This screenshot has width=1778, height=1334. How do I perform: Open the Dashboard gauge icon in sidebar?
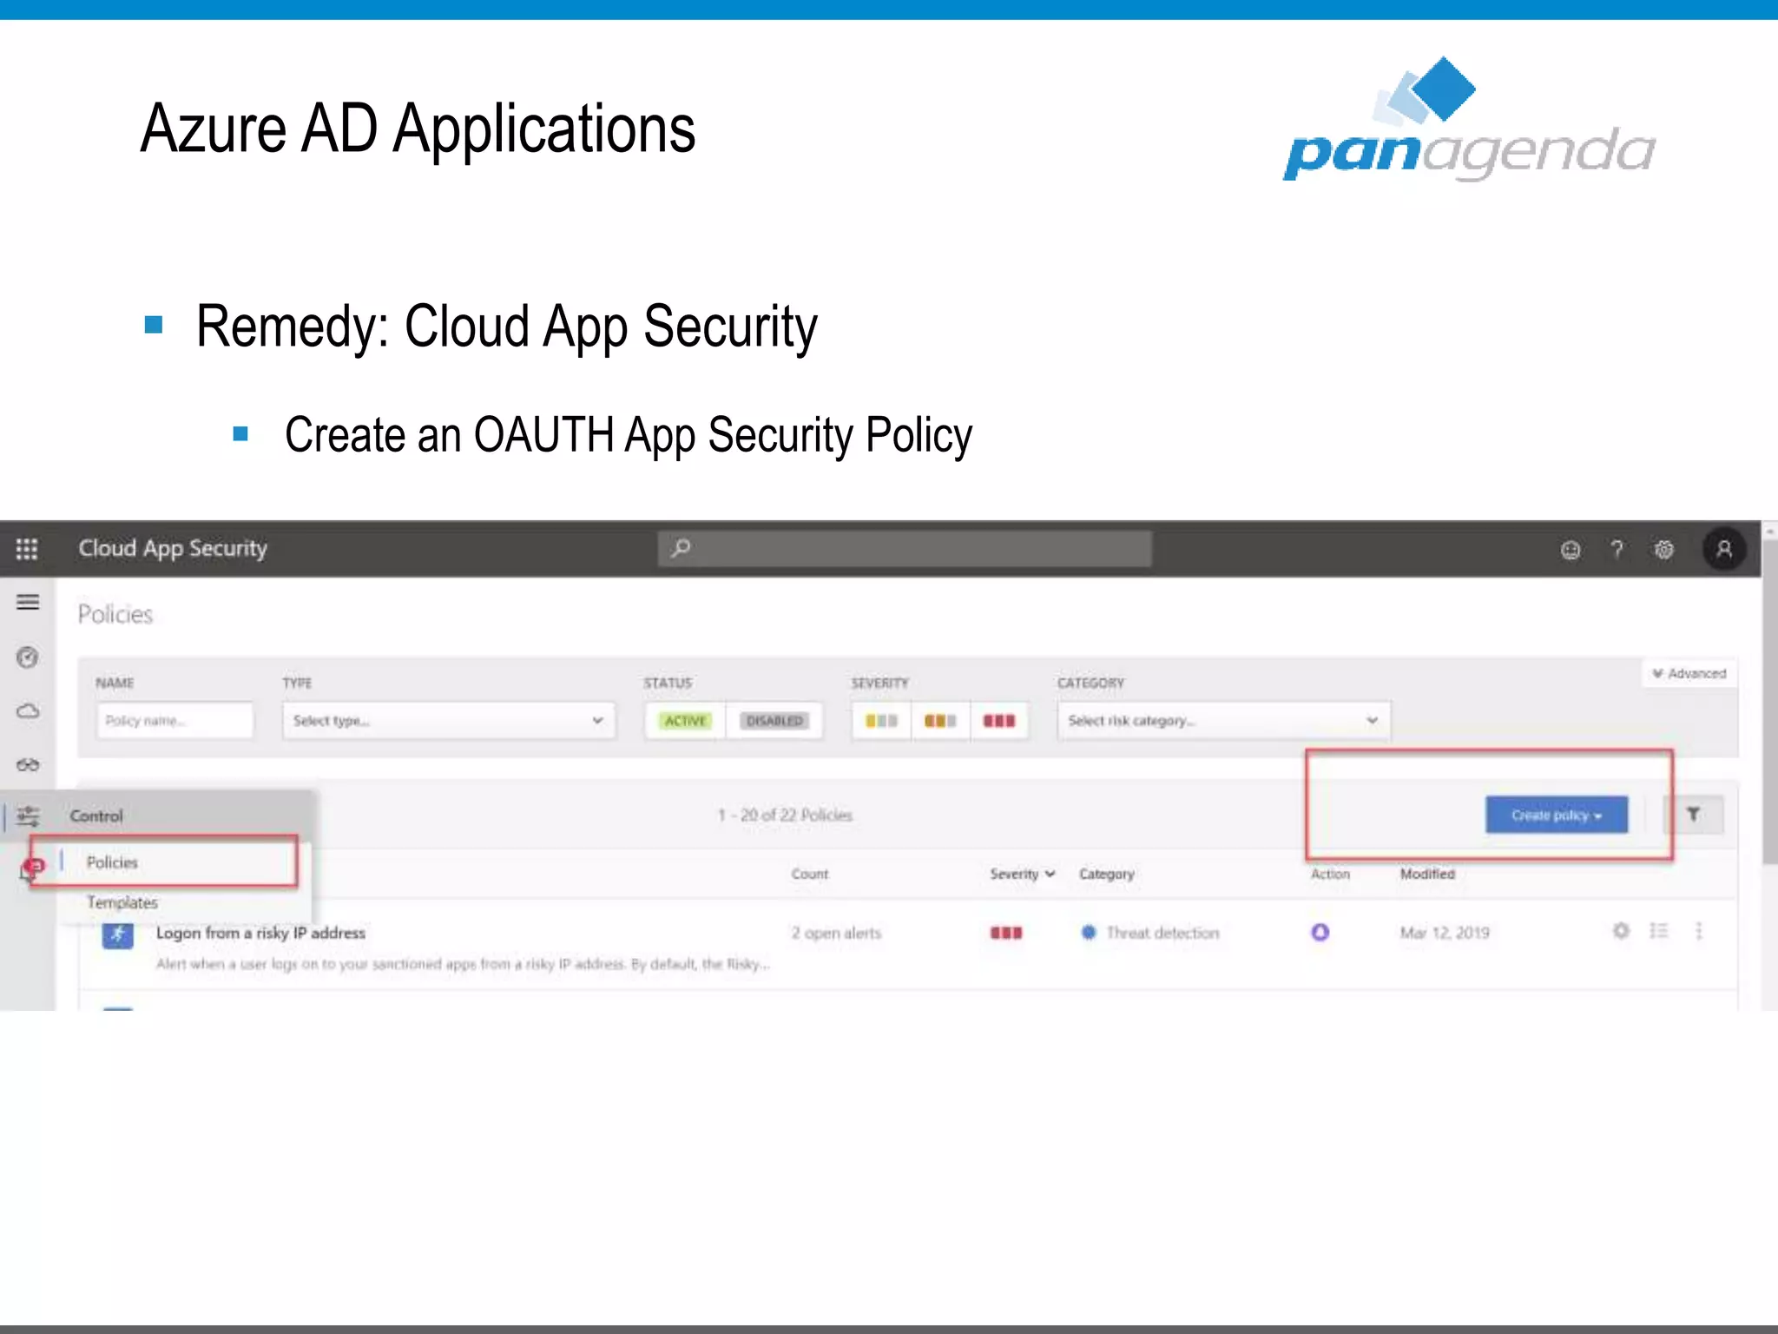tap(28, 657)
